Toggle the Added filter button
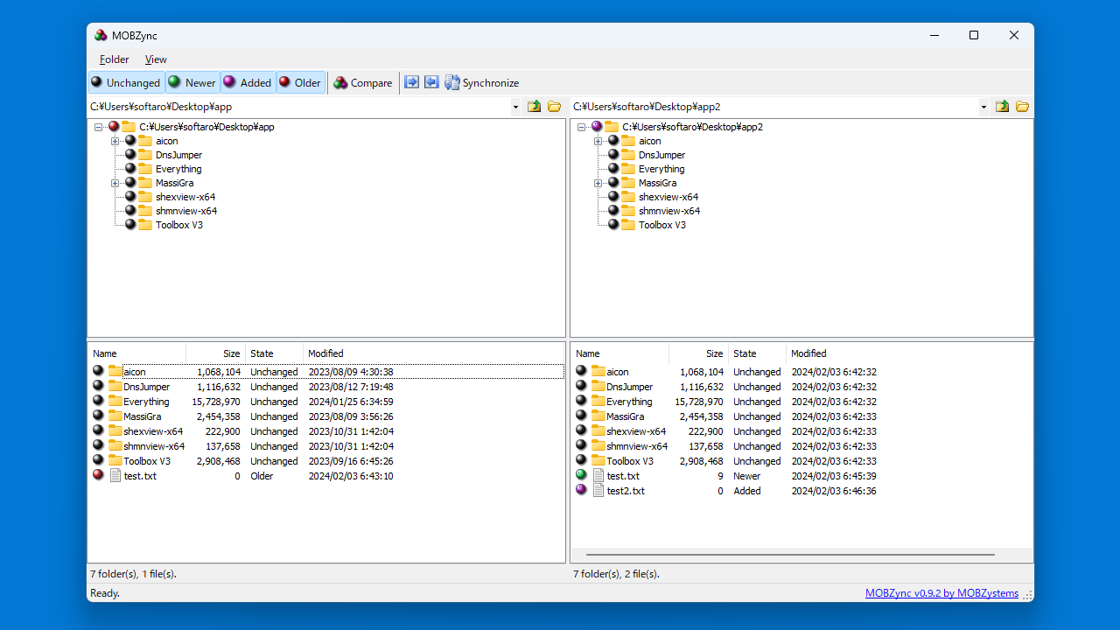The width and height of the screenshot is (1120, 630). [x=248, y=83]
